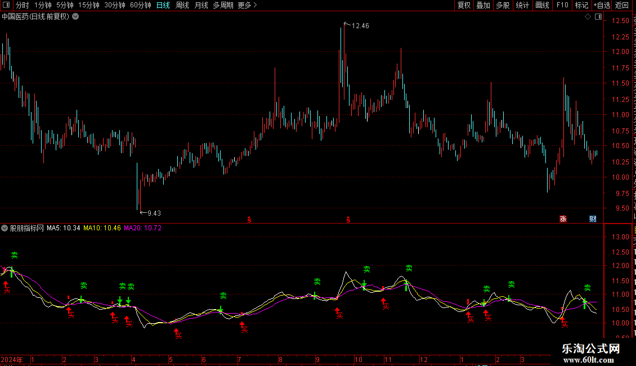Activate the 画线 drawing tools
636x366 pixels.
click(543, 5)
